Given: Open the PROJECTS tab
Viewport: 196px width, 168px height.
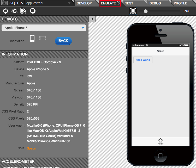Looking at the screenshot, I should pyautogui.click(x=16, y=3).
